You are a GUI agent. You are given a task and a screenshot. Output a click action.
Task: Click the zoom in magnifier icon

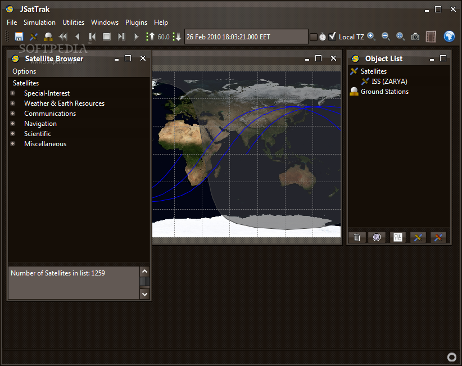372,36
